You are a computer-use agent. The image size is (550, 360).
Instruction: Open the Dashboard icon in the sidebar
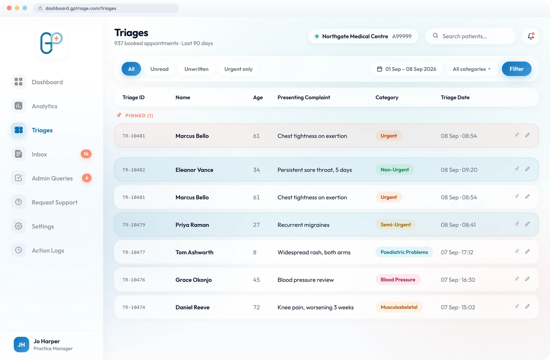click(x=19, y=82)
